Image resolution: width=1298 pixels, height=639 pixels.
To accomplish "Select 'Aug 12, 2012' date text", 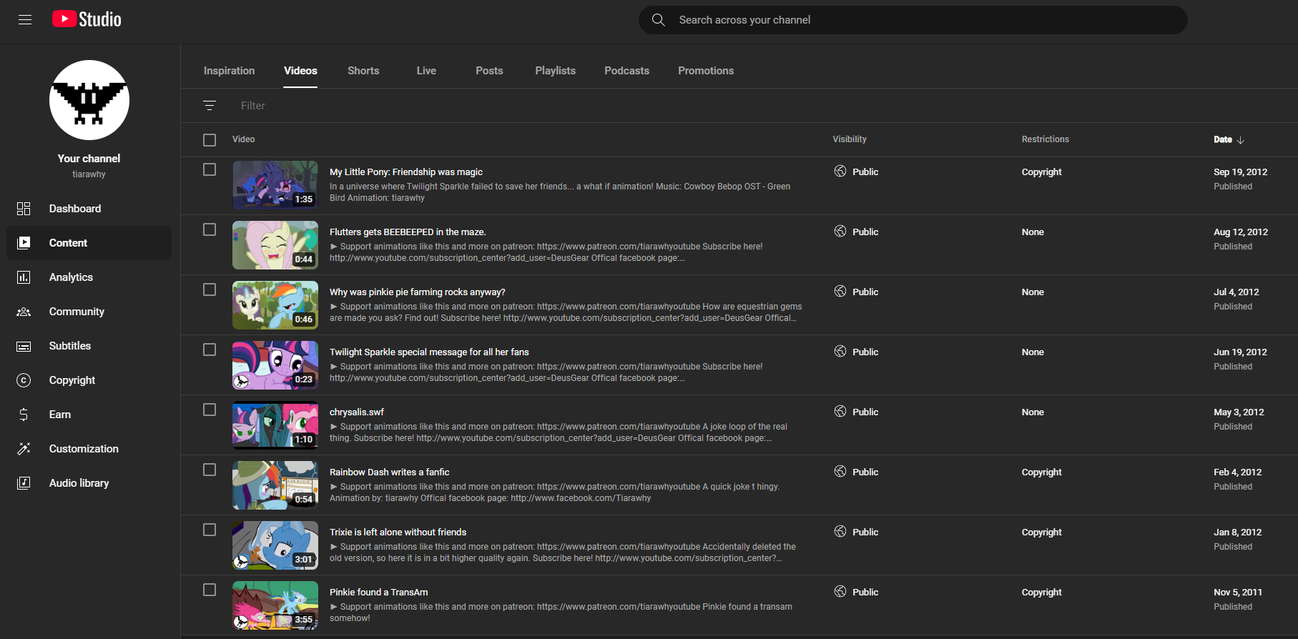I will [1241, 232].
